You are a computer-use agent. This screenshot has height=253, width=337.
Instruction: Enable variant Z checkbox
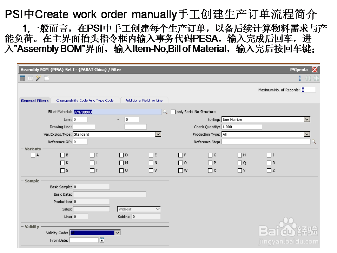[269, 171]
